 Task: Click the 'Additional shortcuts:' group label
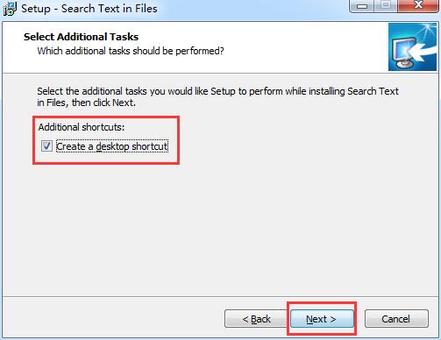tap(82, 127)
